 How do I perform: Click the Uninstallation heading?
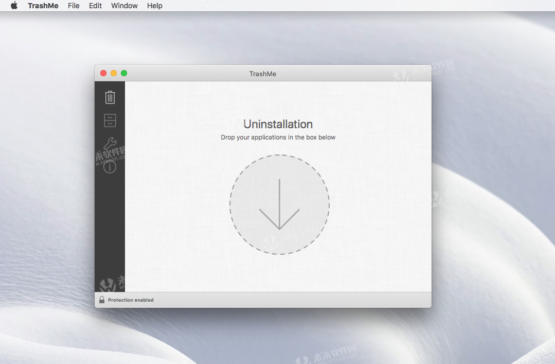[278, 124]
